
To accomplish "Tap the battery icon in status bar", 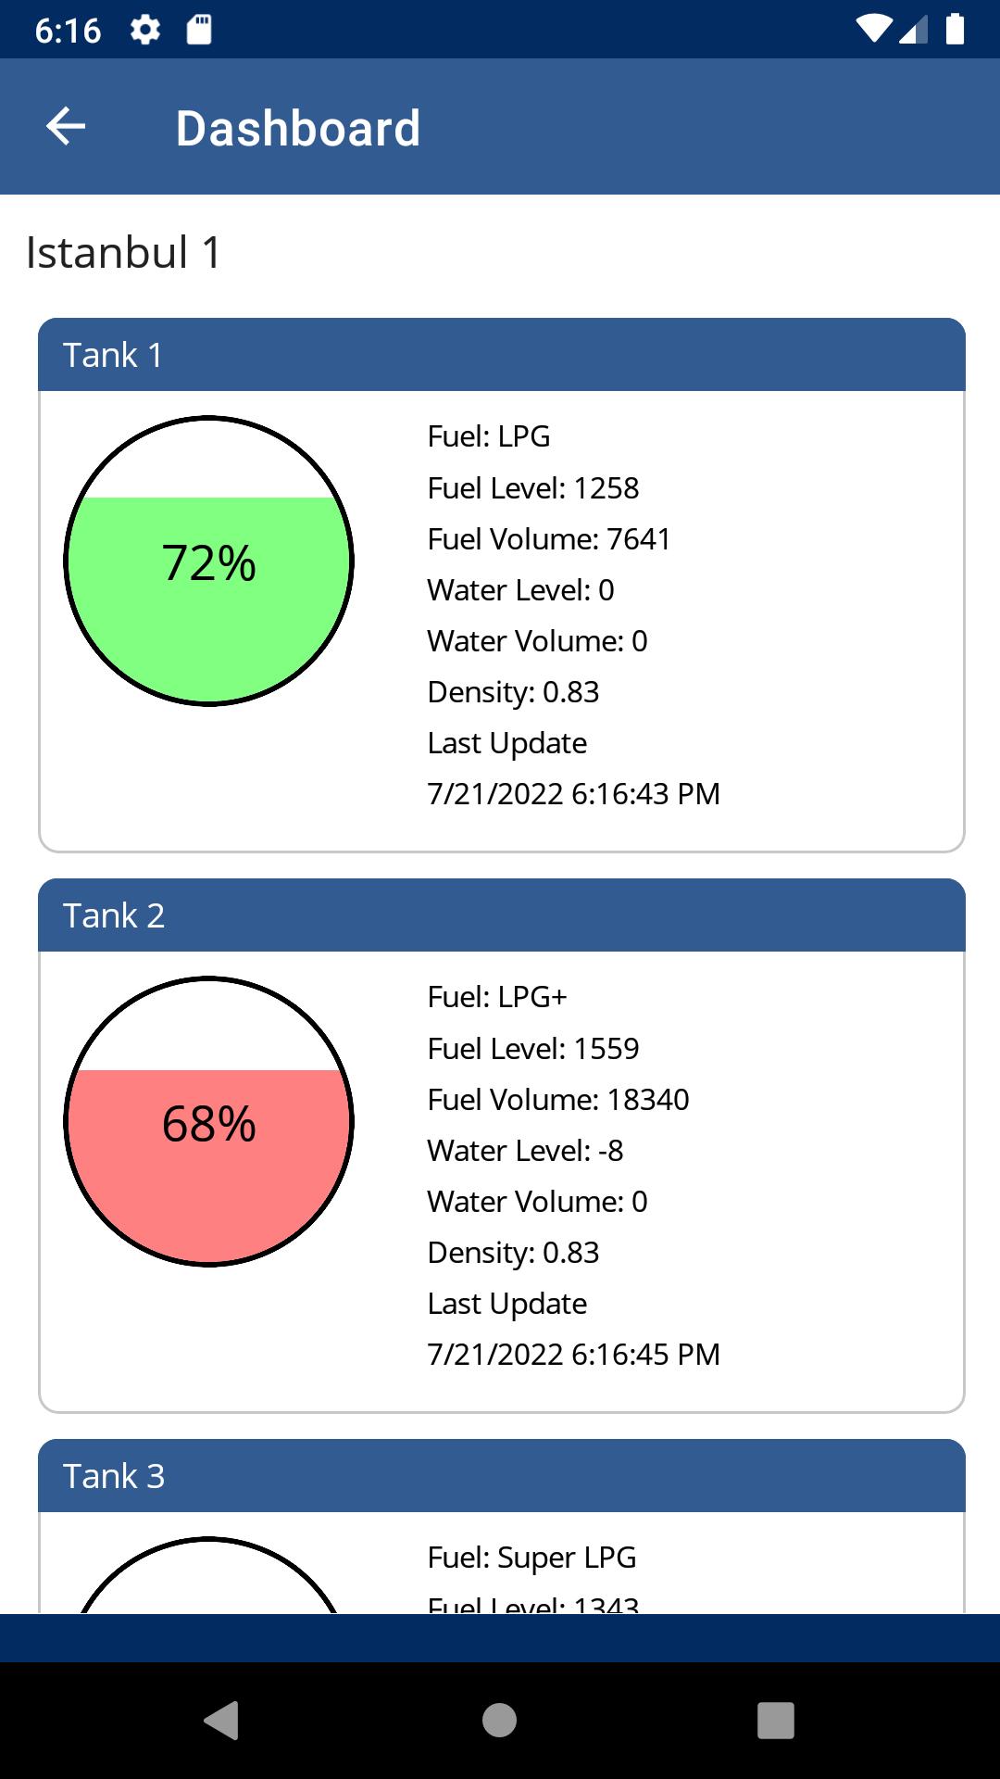I will [955, 30].
